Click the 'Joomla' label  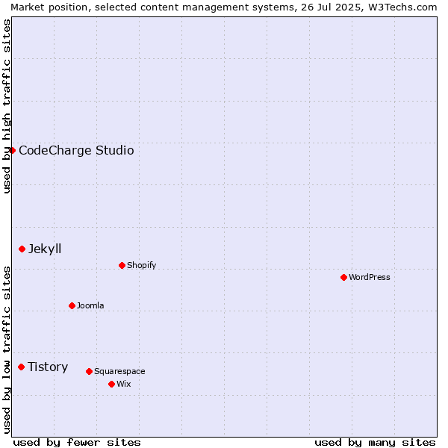90,305
